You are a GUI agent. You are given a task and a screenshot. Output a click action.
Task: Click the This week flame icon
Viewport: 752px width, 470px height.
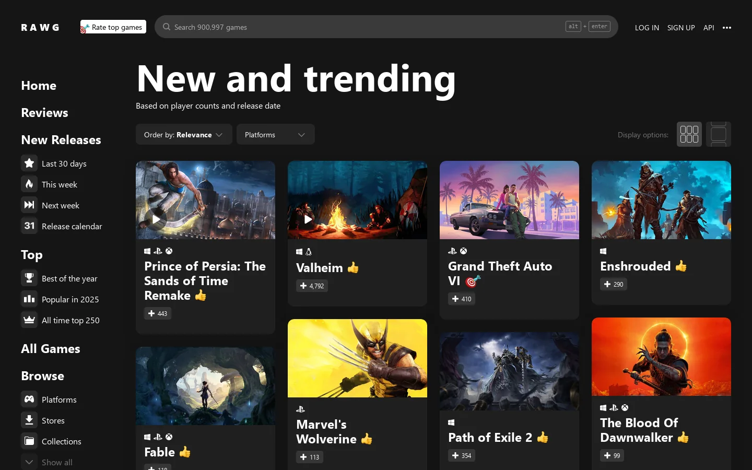tap(29, 184)
